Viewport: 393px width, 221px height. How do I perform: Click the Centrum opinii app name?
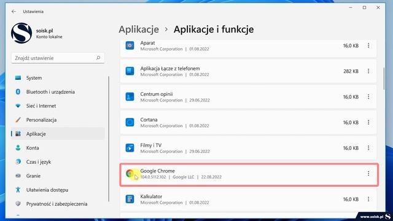157,94
